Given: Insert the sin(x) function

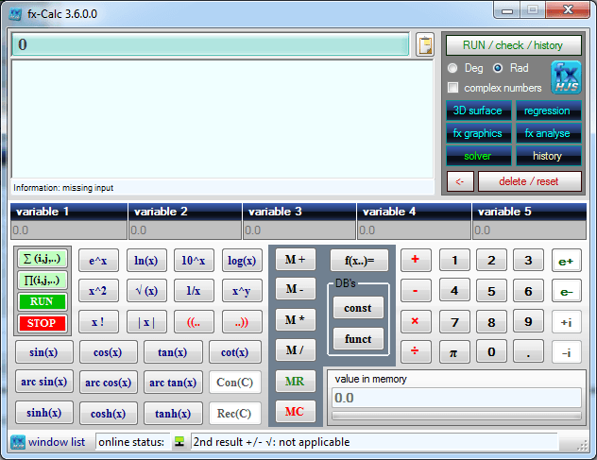Looking at the screenshot, I should click(44, 352).
